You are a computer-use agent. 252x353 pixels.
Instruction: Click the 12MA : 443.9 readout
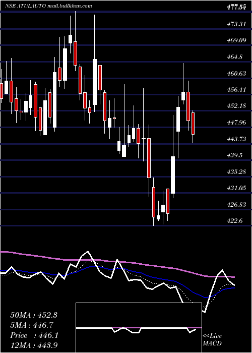[x=34, y=344]
